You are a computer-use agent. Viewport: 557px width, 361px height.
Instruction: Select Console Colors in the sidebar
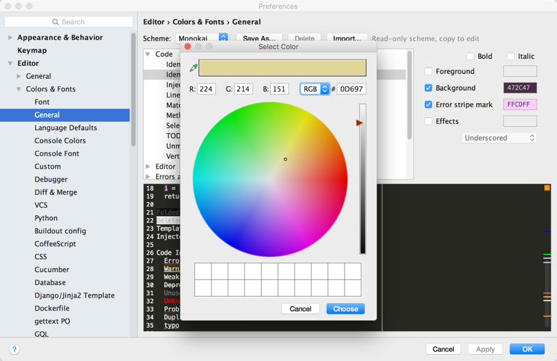60,141
